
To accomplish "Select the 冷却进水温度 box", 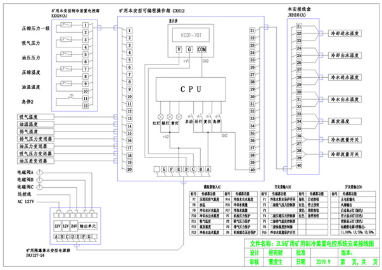I will (345, 34).
